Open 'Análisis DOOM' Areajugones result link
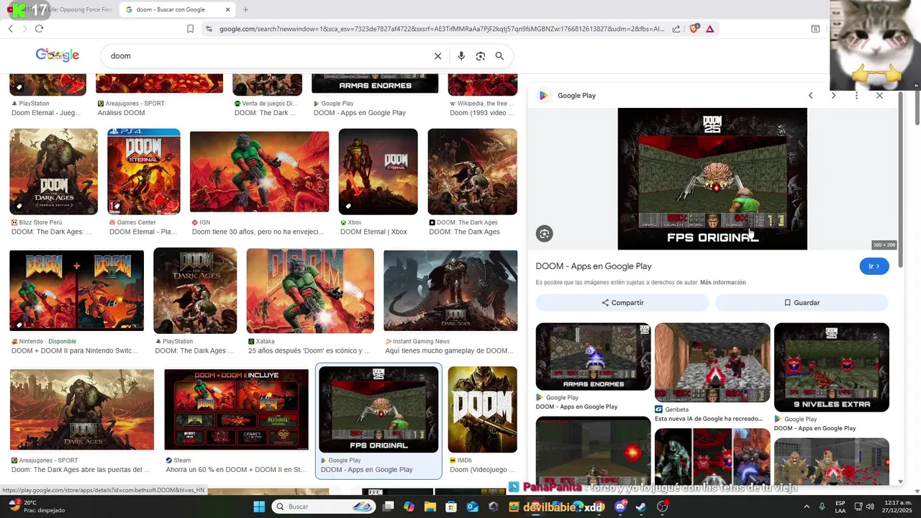 (121, 113)
